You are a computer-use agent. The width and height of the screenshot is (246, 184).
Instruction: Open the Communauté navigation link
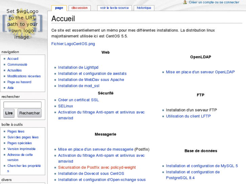[x=17, y=64]
